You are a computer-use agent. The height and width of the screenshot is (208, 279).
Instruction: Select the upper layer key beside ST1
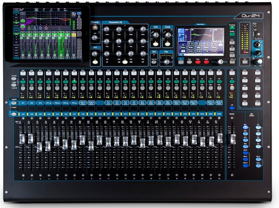coord(14,103)
